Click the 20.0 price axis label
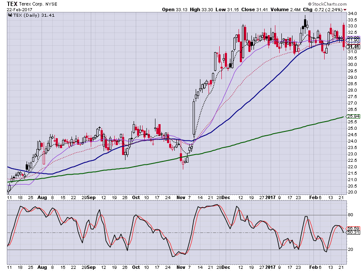The image size is (364, 271). pyautogui.click(x=352, y=192)
